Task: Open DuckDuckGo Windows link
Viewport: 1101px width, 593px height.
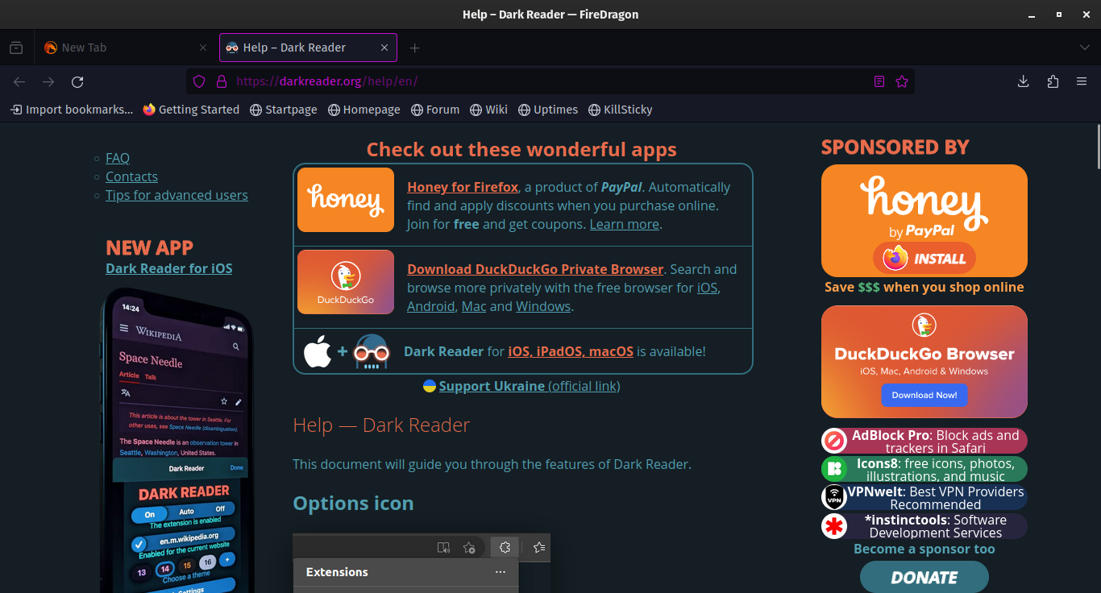Action: pyautogui.click(x=543, y=306)
